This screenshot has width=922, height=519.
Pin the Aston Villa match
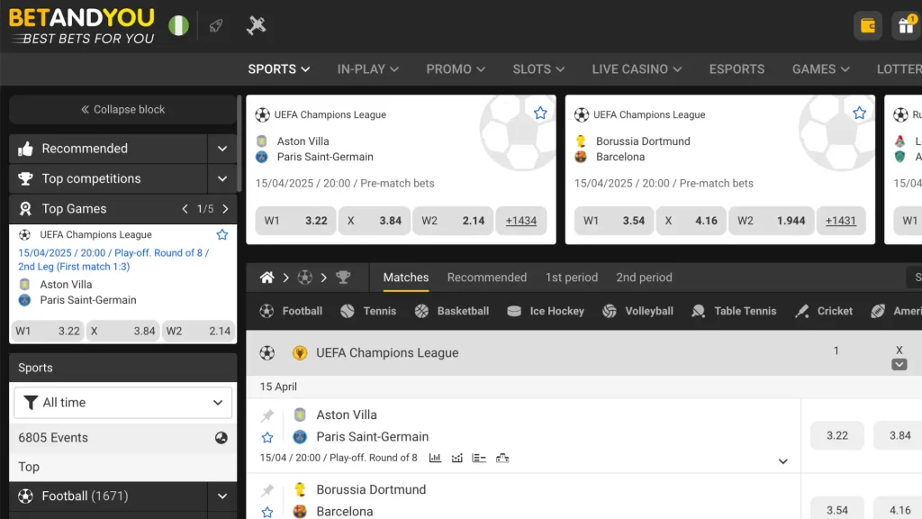click(267, 415)
